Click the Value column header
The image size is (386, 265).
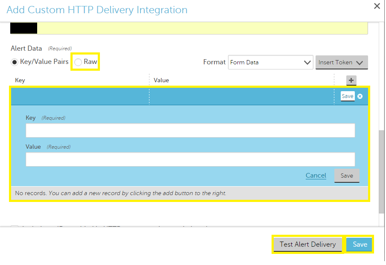(x=161, y=80)
